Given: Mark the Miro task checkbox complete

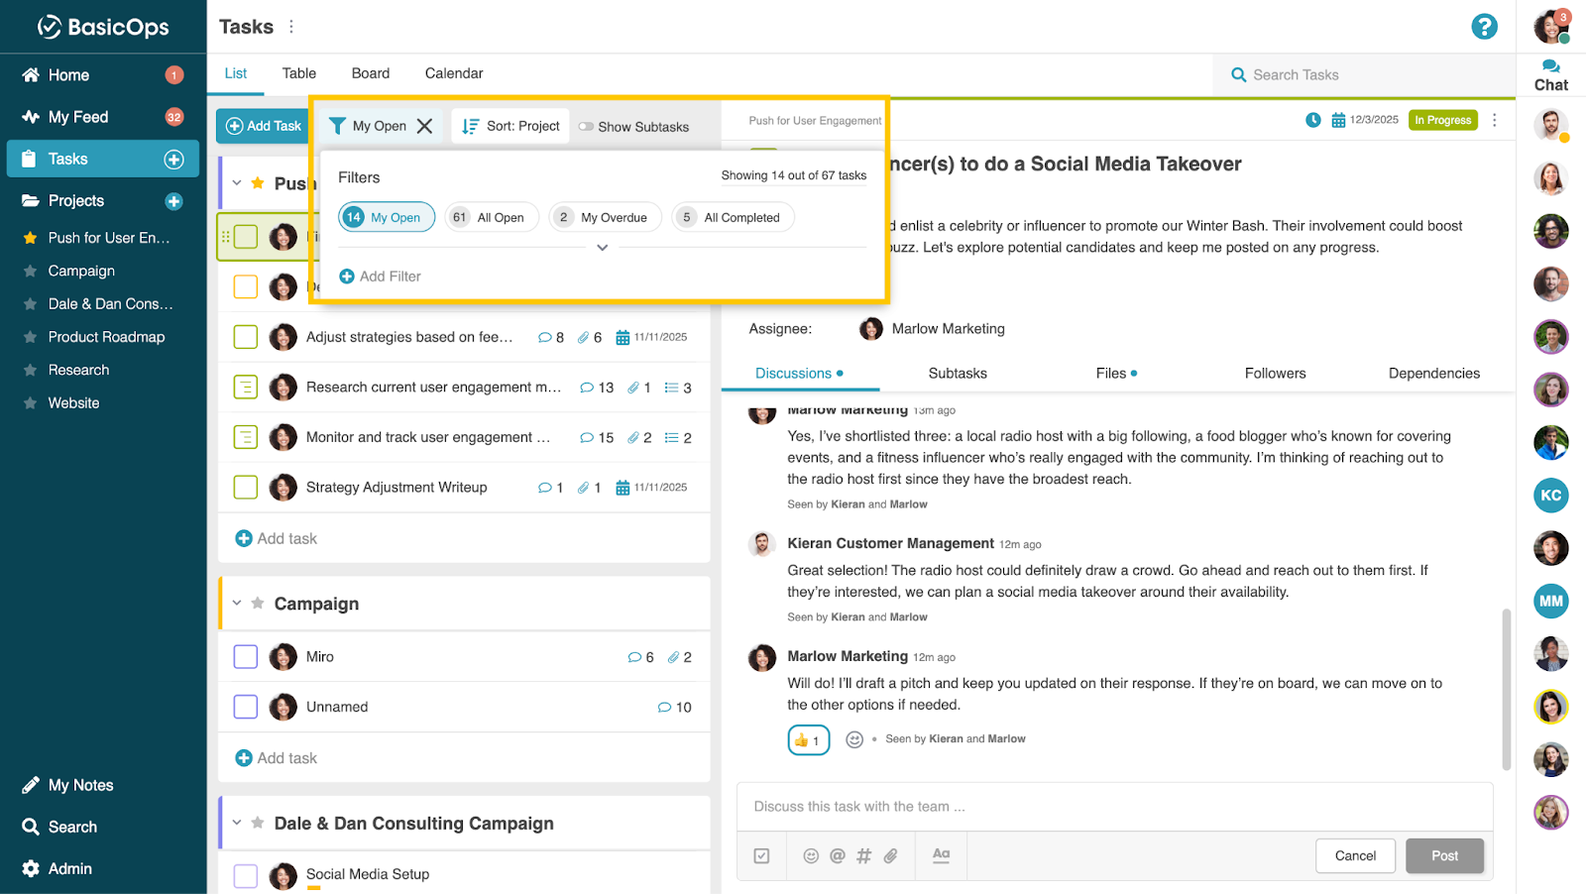Looking at the screenshot, I should (x=246, y=657).
